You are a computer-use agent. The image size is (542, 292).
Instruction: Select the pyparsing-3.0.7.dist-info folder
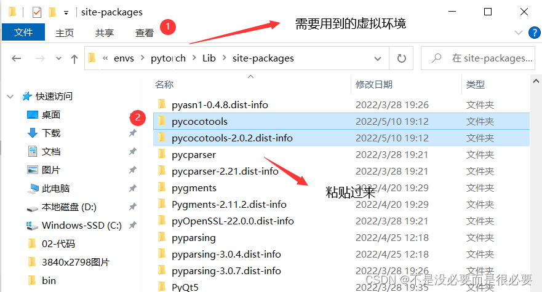click(226, 270)
